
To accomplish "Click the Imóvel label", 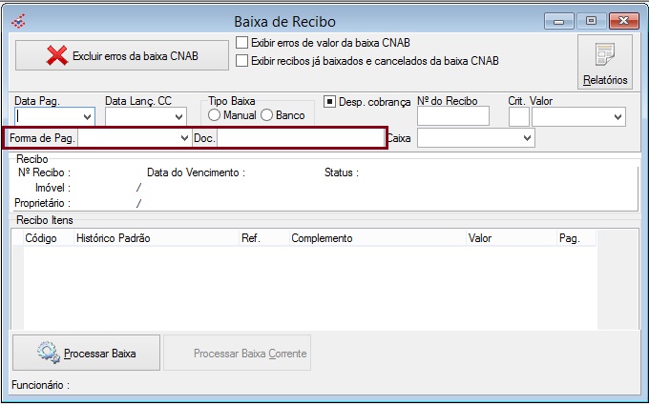I will (53, 188).
